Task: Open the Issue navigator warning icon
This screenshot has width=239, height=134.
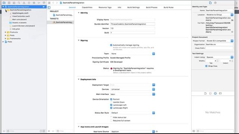Action: coord(24,3)
